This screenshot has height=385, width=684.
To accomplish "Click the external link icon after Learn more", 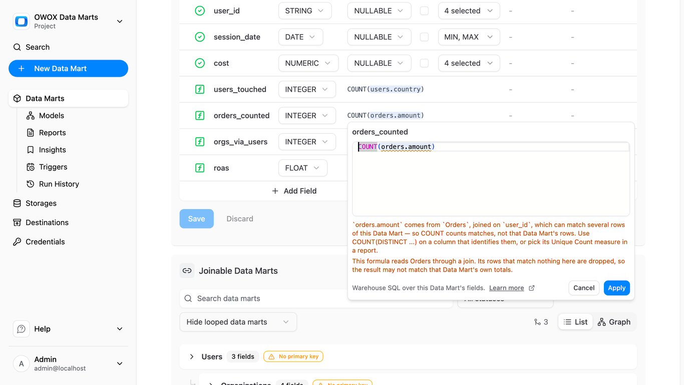I will 532,288.
